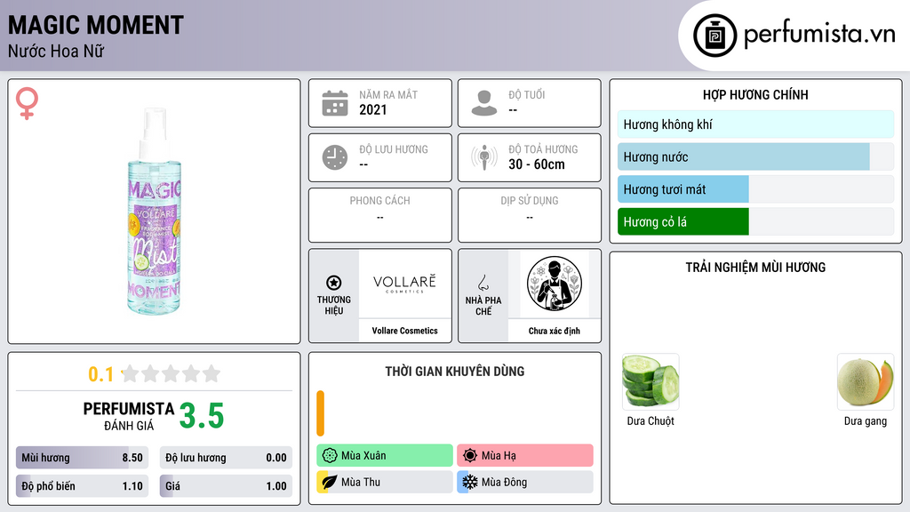Image resolution: width=910 pixels, height=512 pixels.
Task: Click the Mùi hương 8.50 score bar
Action: point(82,458)
